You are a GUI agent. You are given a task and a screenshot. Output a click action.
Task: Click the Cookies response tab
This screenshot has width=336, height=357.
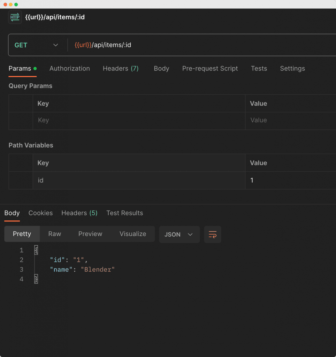pyautogui.click(x=40, y=213)
